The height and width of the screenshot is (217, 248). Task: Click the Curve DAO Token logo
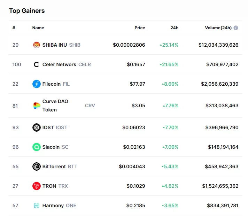37,106
